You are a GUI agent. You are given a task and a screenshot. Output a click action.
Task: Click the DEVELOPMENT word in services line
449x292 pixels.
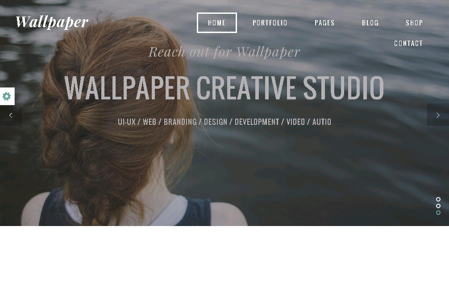pyautogui.click(x=257, y=122)
